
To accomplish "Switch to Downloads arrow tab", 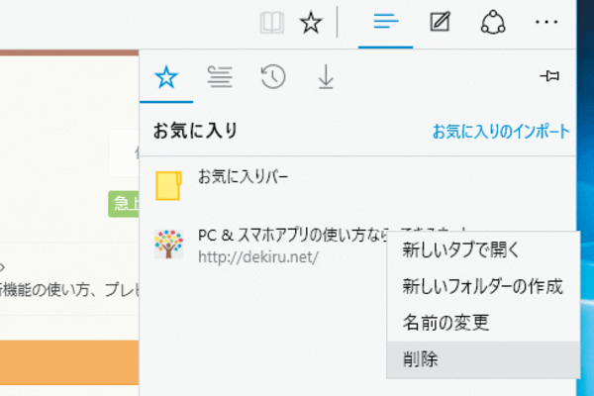I will point(326,77).
